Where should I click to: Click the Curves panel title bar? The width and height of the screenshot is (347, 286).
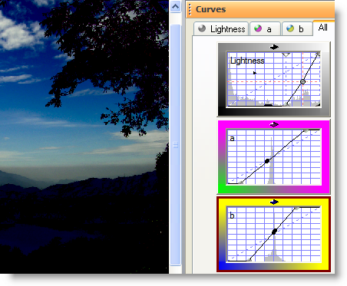click(260, 9)
